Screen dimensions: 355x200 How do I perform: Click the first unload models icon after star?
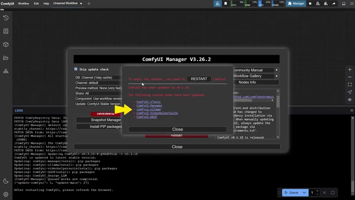(318, 3)
